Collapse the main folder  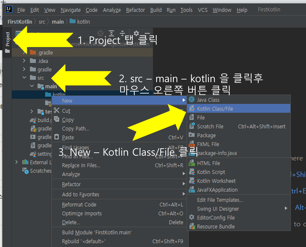(x=32, y=86)
